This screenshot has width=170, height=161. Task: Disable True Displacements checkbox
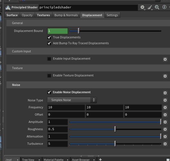49,38
